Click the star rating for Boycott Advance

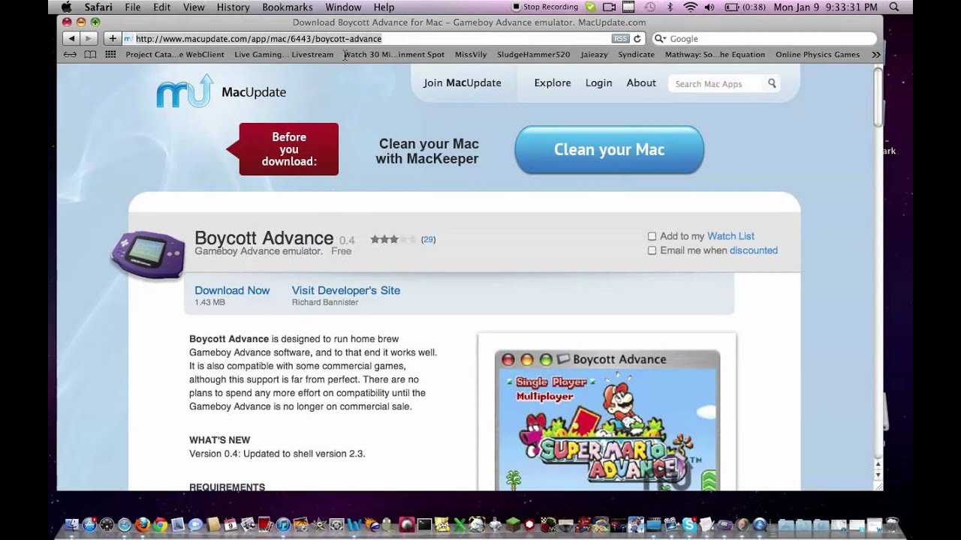click(x=393, y=239)
